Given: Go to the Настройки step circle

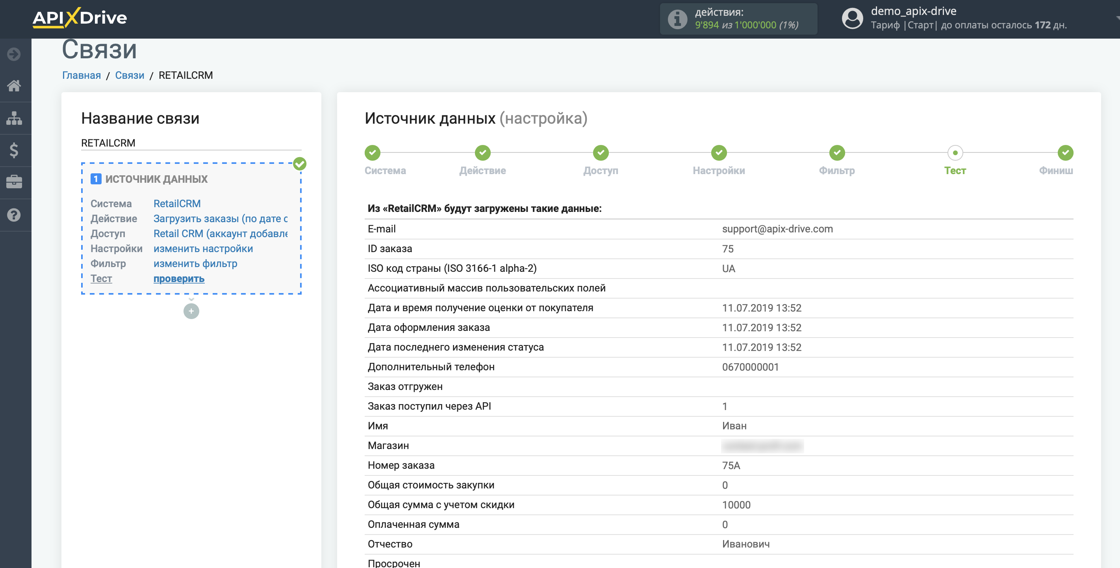Looking at the screenshot, I should coord(719,153).
